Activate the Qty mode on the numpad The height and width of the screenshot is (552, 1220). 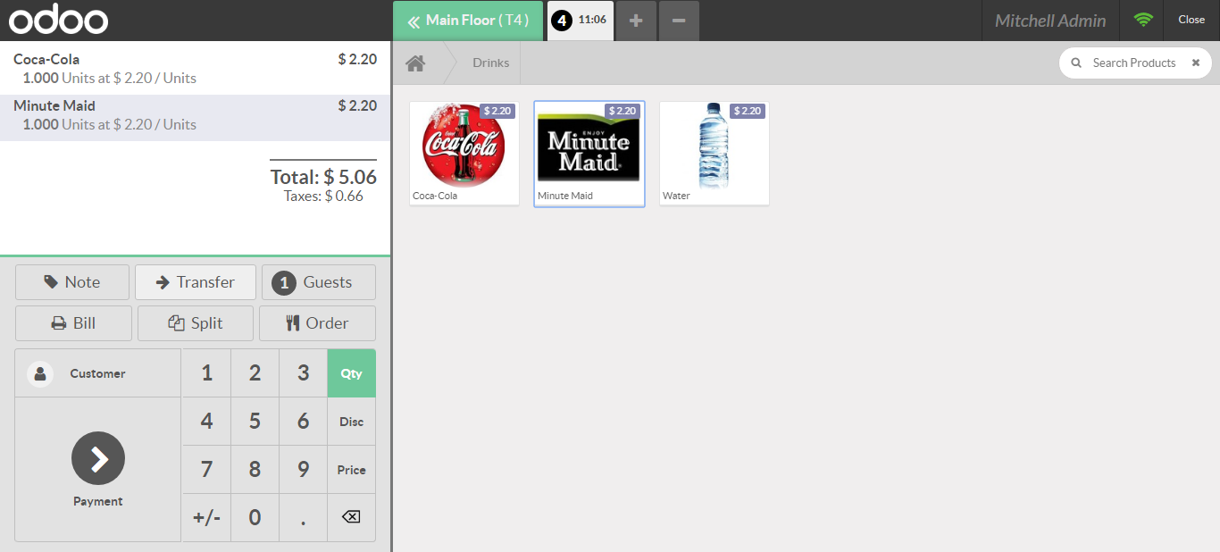(x=351, y=373)
